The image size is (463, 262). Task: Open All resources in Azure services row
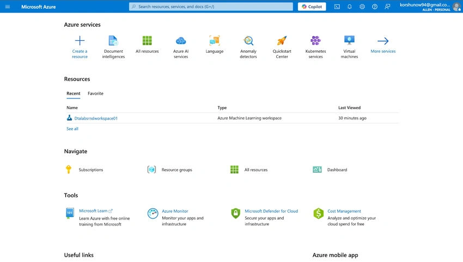click(147, 45)
